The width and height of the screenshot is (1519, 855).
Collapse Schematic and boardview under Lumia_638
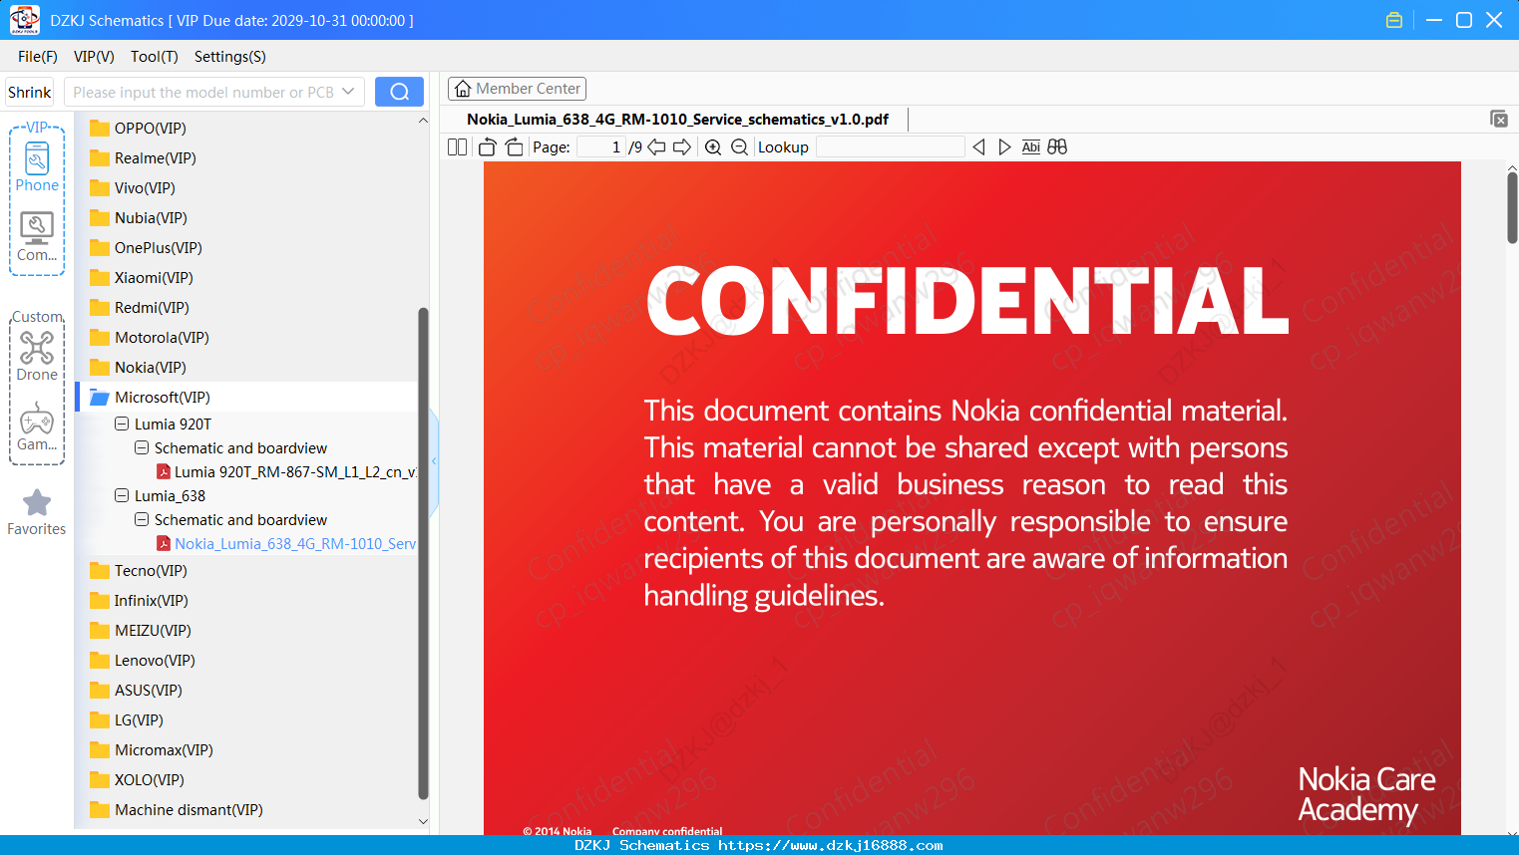pyautogui.click(x=142, y=520)
